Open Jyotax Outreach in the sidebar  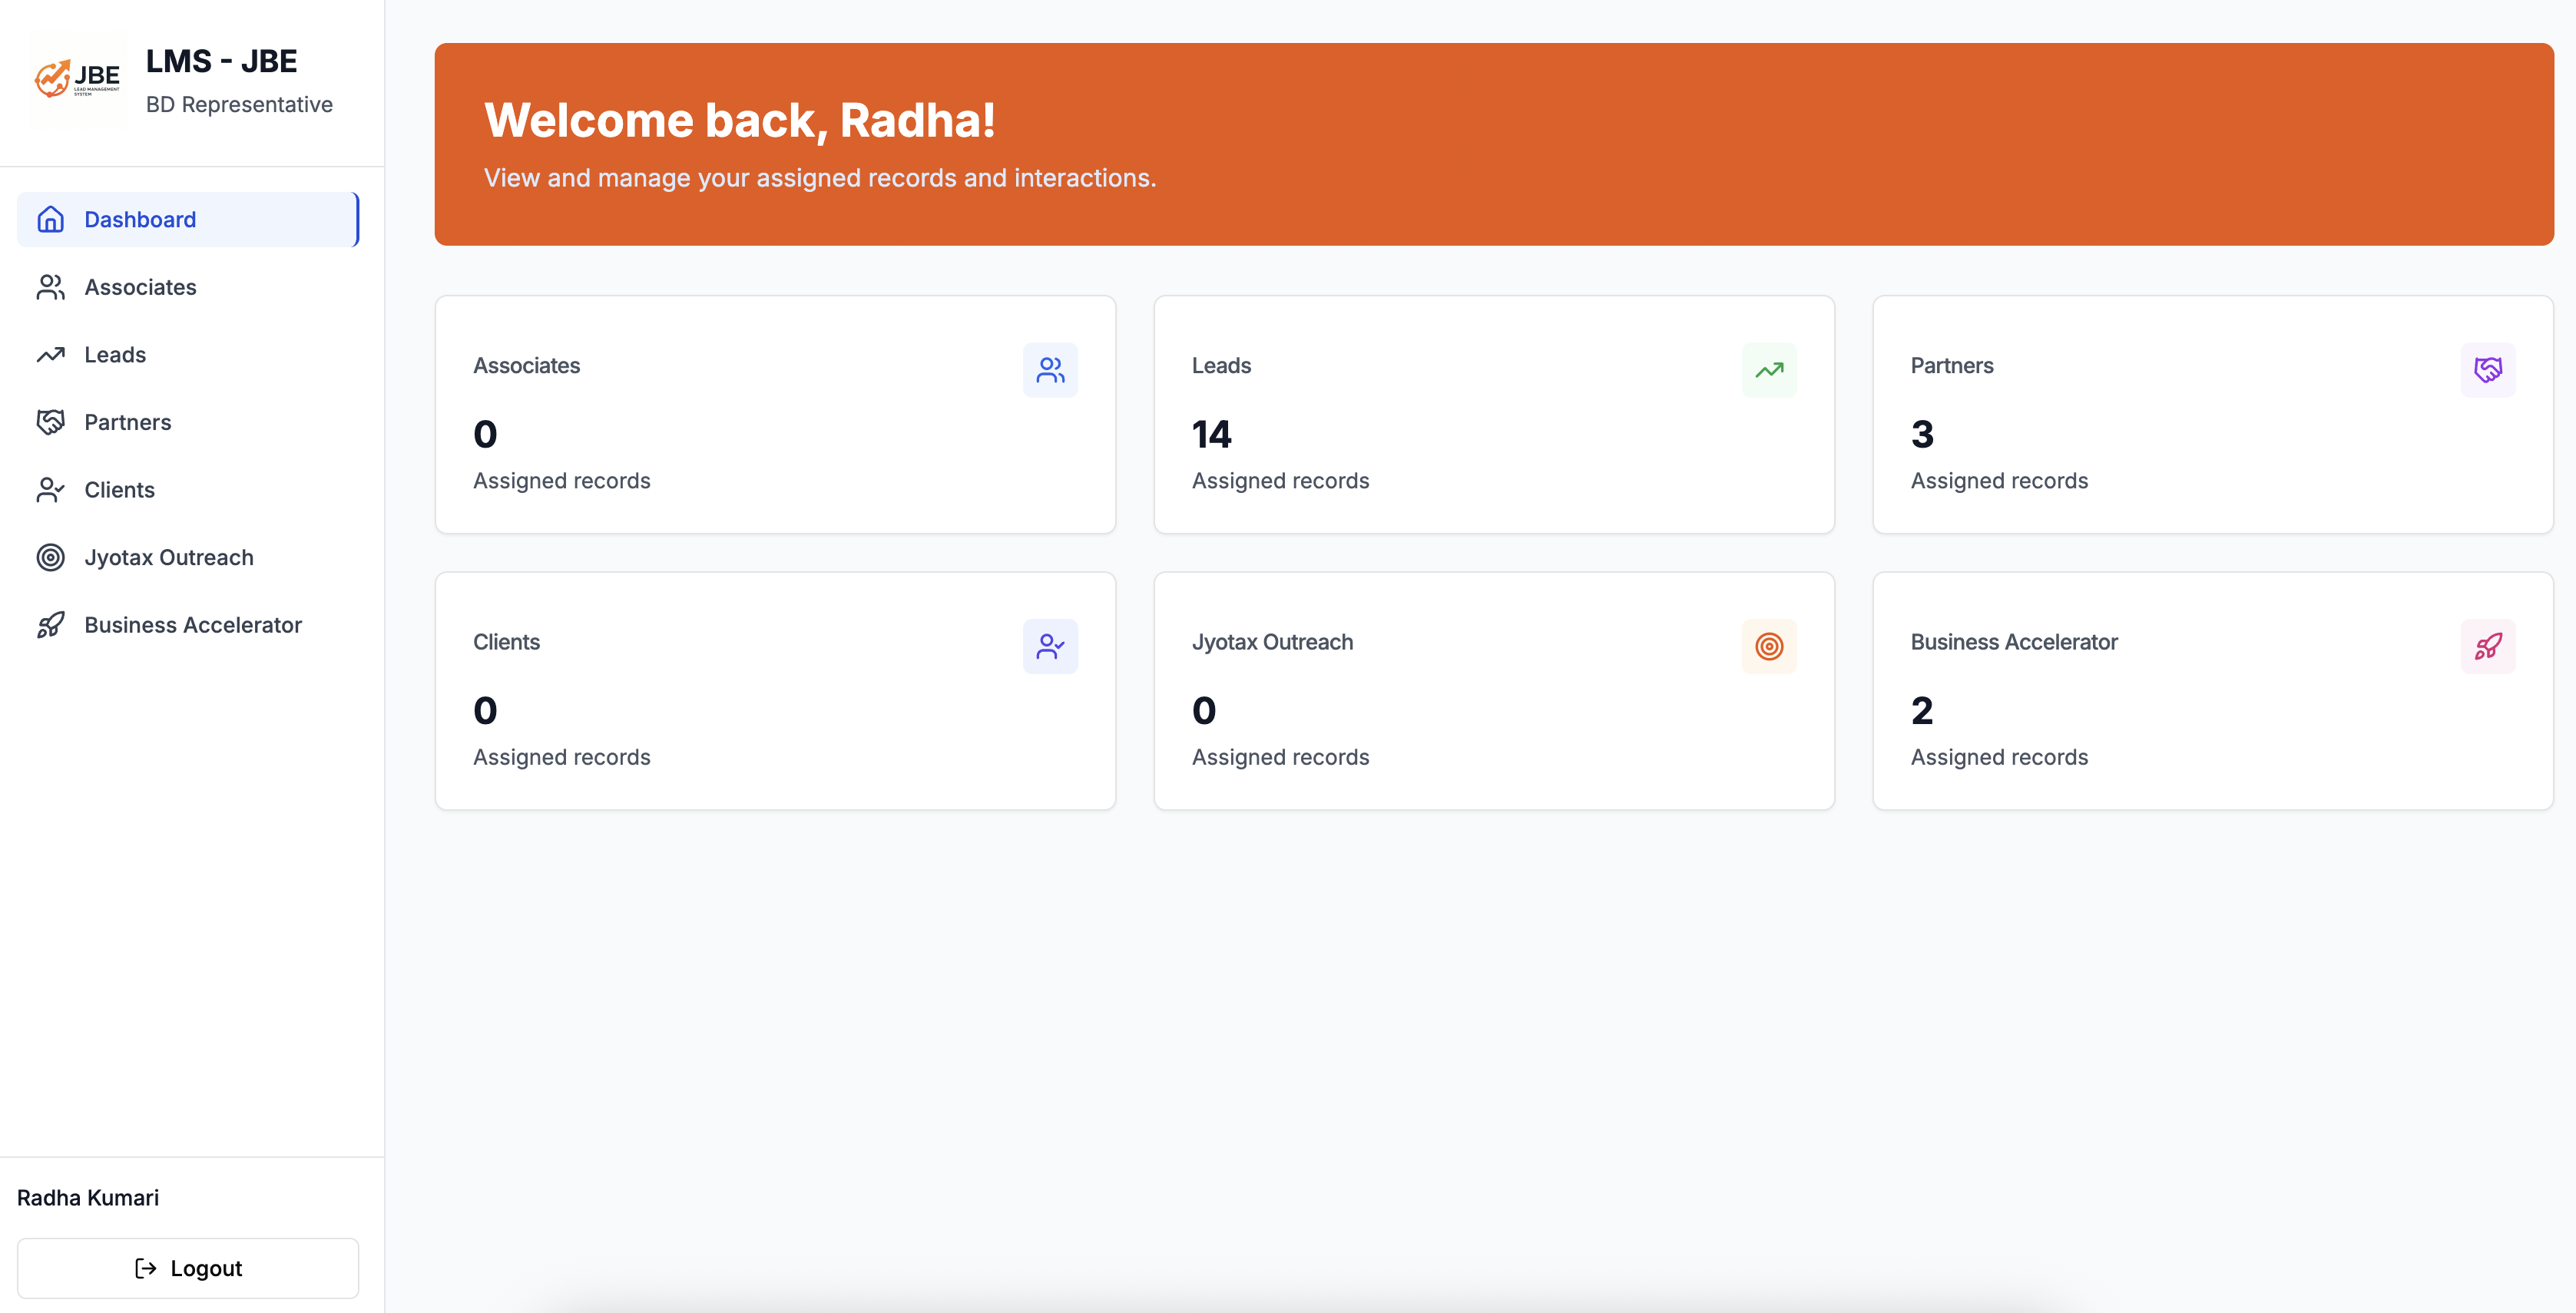pyautogui.click(x=188, y=557)
